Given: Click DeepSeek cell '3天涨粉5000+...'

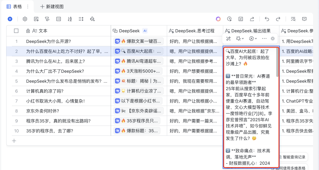Looking at the screenshot, I should pos(138,71).
